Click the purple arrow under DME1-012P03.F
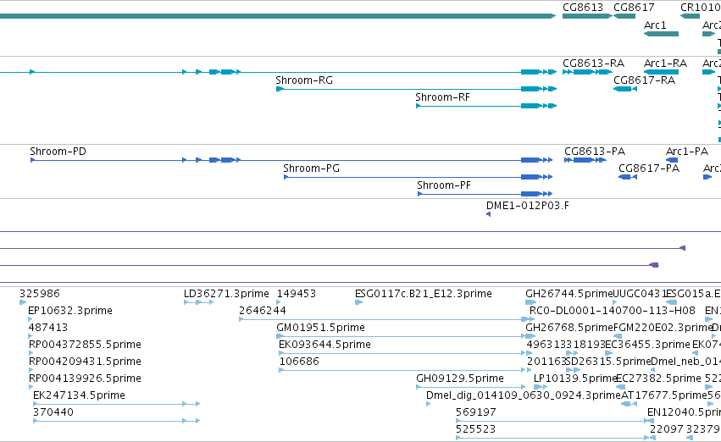Screen dimensions: 721x442 [488, 214]
